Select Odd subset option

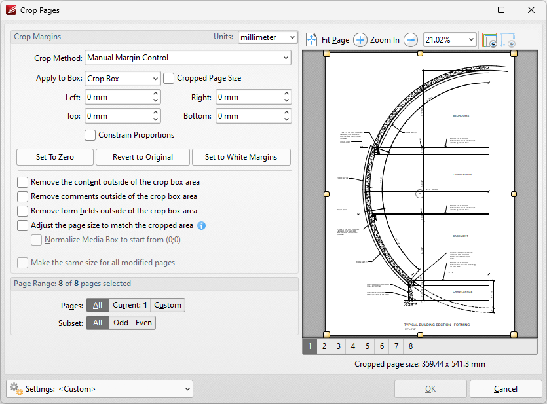(121, 323)
